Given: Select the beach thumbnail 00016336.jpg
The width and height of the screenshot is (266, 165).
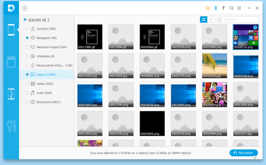Looking at the screenshot, I should click(214, 65).
